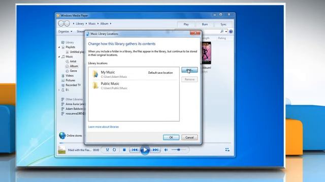The width and height of the screenshot is (325, 182).
Task: Go back with the navigation arrow
Action: point(61,24)
